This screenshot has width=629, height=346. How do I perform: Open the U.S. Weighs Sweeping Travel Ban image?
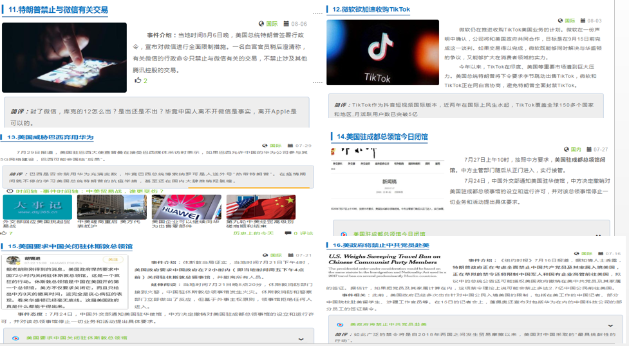pos(387,265)
